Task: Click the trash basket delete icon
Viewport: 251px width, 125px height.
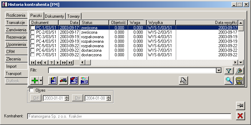Action: (x=239, y=81)
